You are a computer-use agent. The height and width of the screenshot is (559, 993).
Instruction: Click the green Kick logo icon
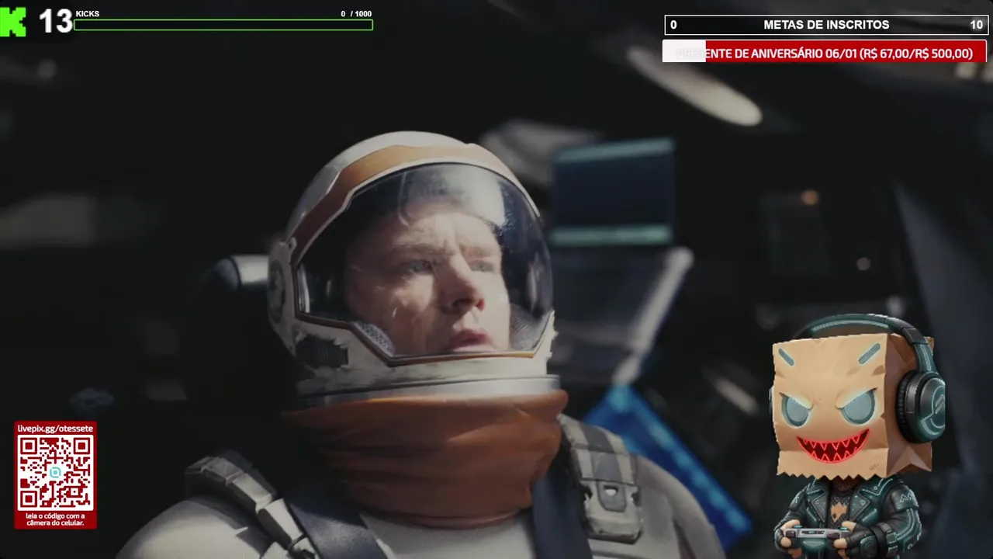[x=13, y=22]
